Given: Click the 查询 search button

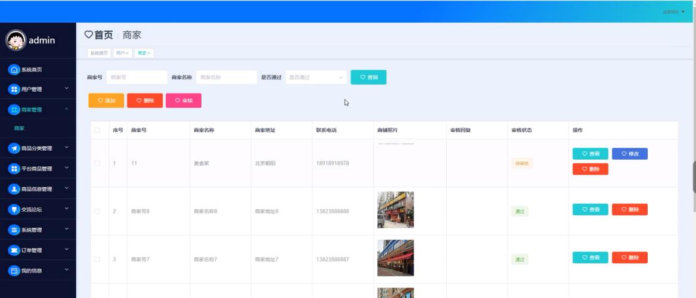Looking at the screenshot, I should pos(368,77).
